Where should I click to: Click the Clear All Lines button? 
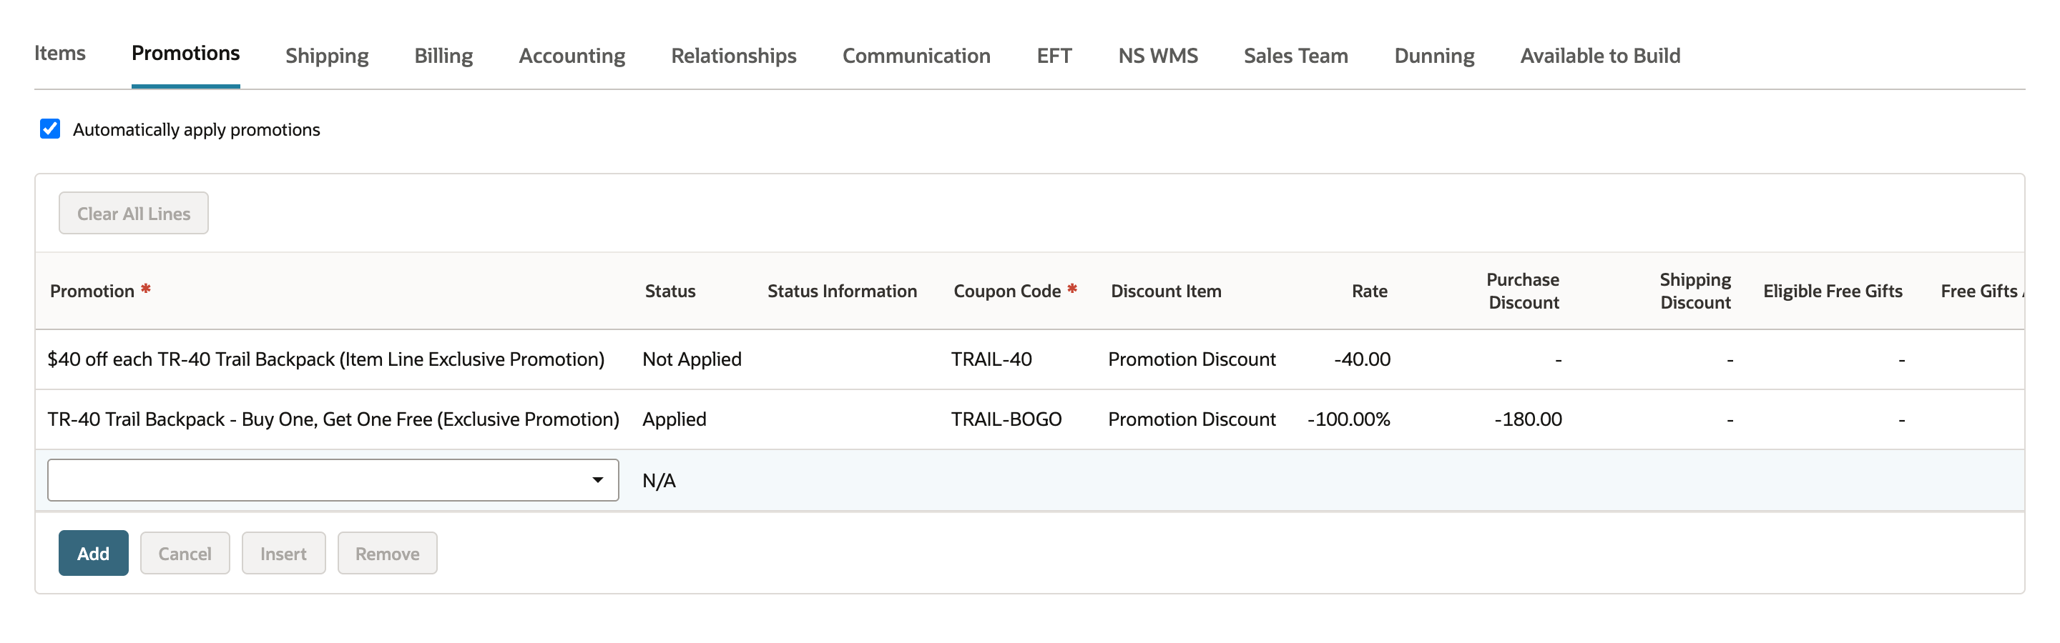[x=134, y=214]
